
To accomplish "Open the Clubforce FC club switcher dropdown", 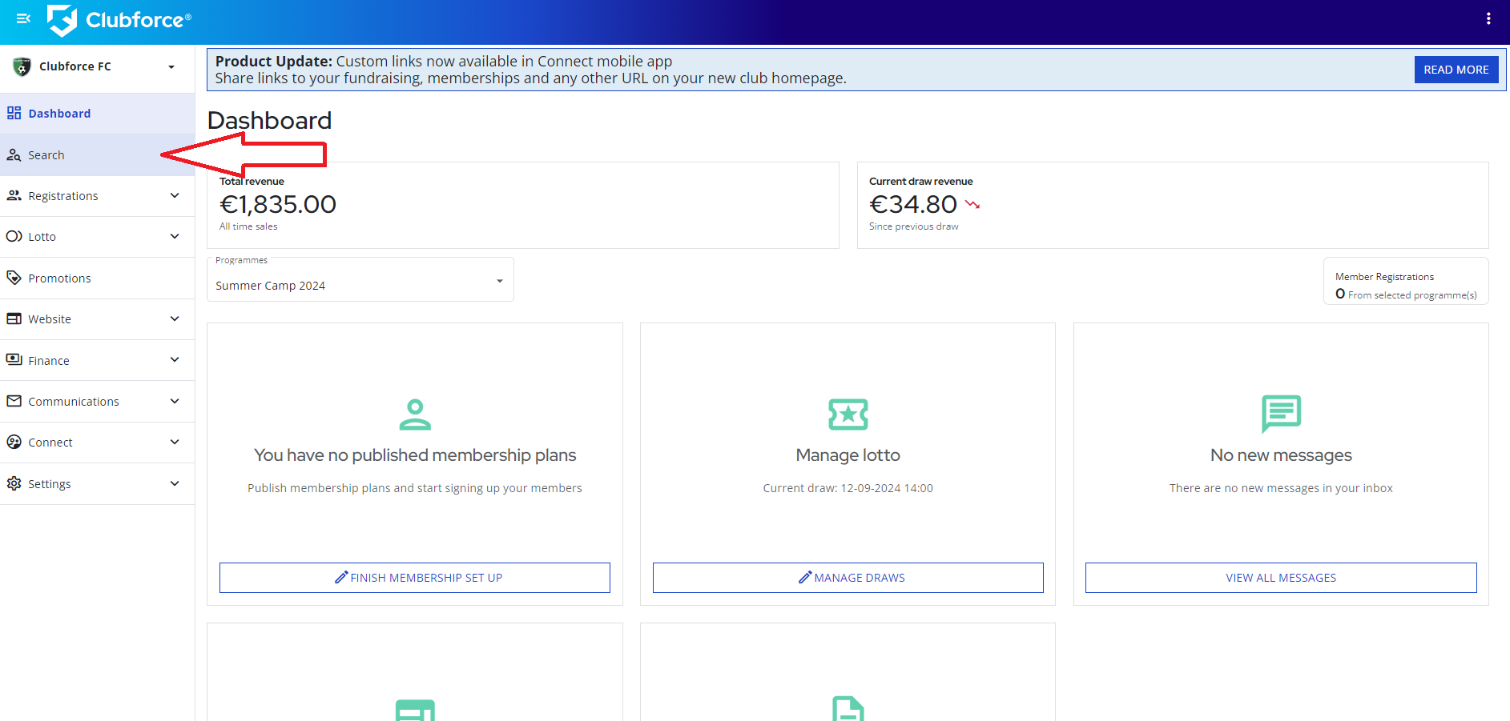I will point(97,66).
